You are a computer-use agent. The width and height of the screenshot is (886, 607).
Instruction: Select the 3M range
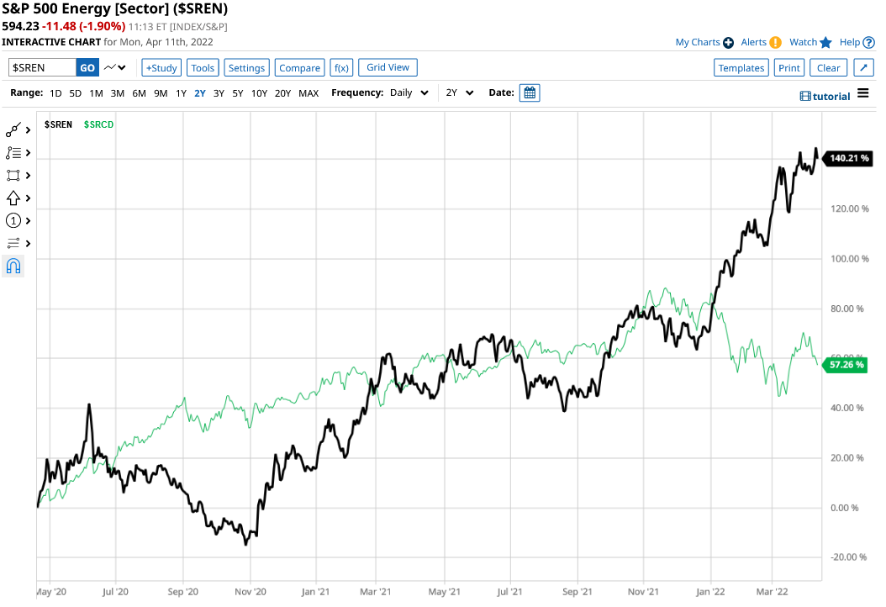tap(118, 93)
